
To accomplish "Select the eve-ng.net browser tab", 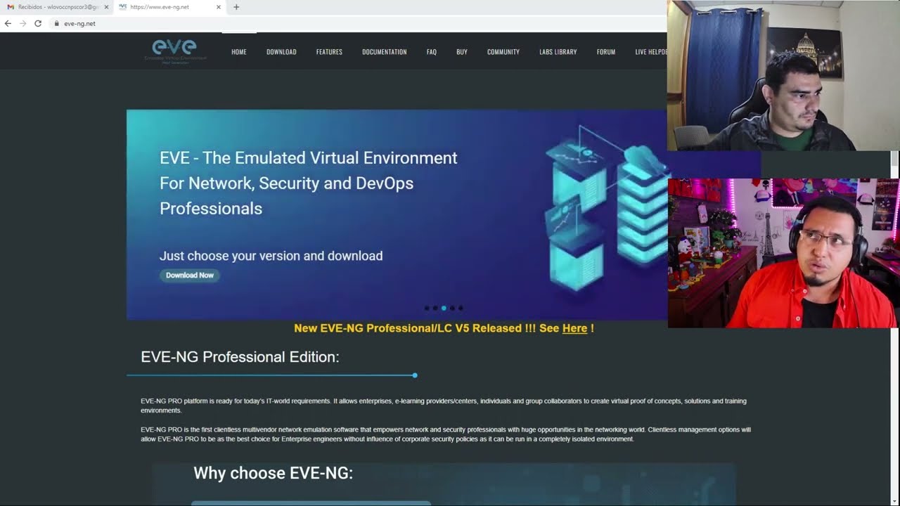I will [169, 7].
